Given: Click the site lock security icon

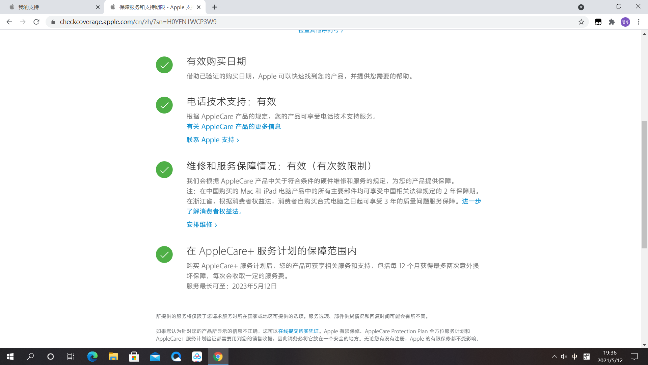Looking at the screenshot, I should tap(53, 22).
